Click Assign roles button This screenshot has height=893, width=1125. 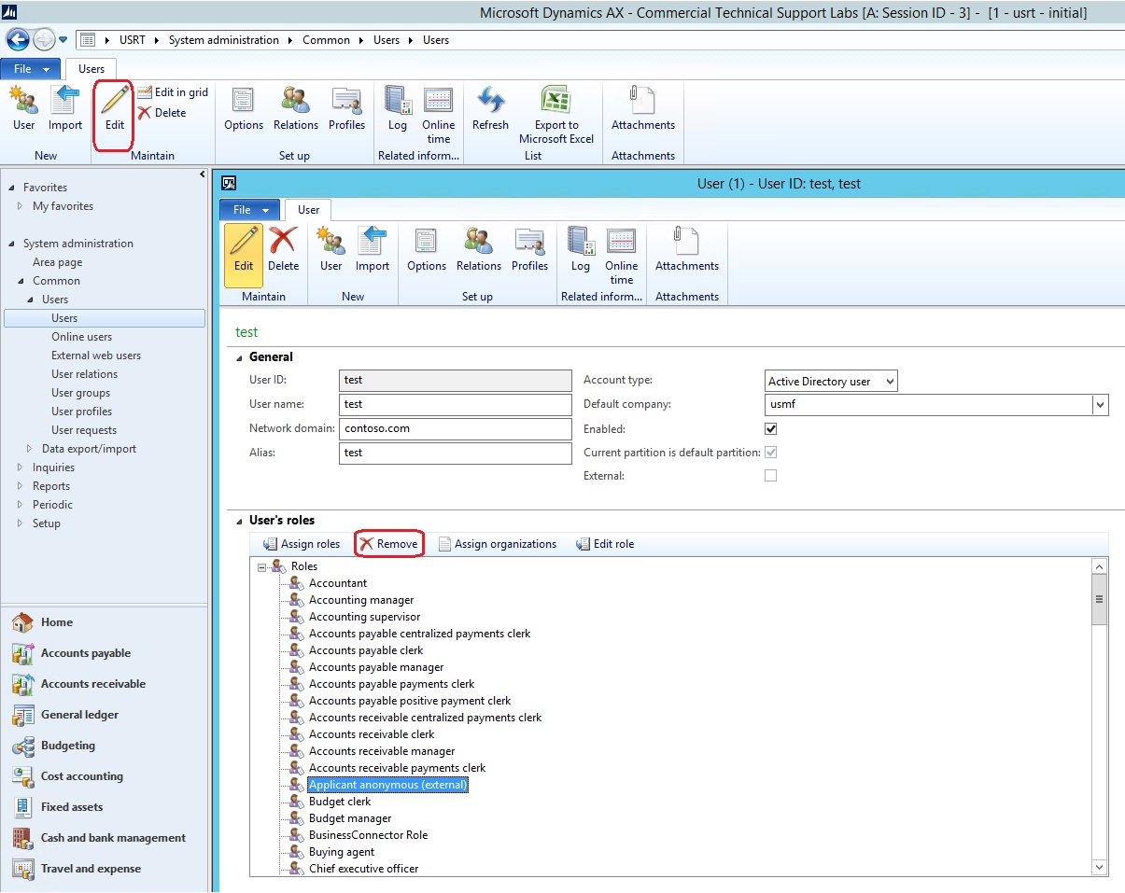click(x=302, y=544)
